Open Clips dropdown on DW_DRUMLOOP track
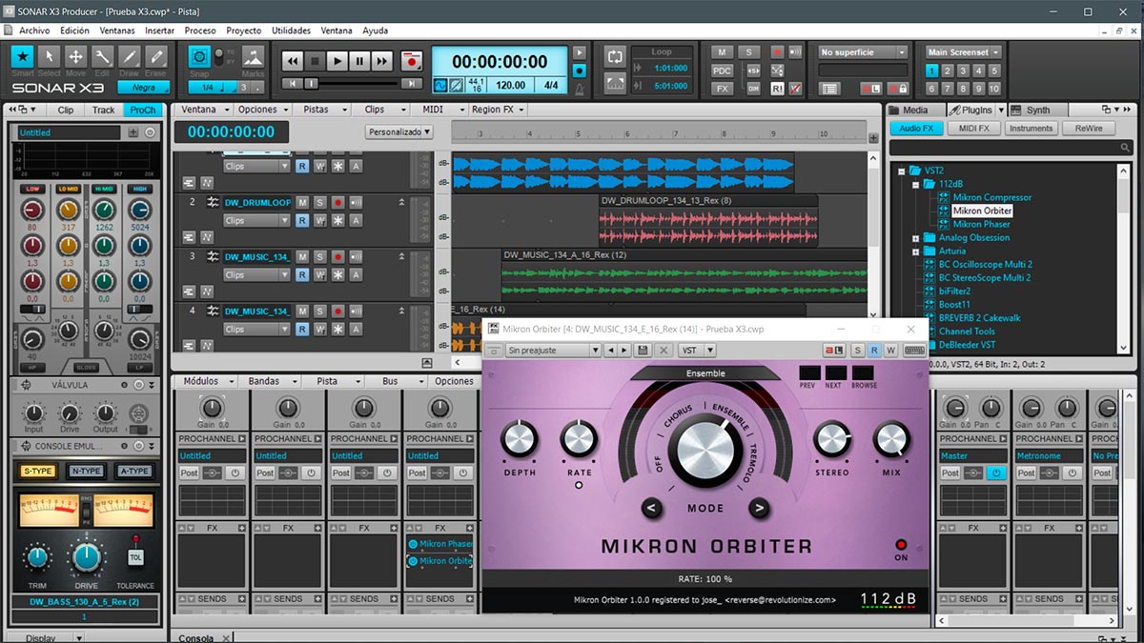 [256, 220]
